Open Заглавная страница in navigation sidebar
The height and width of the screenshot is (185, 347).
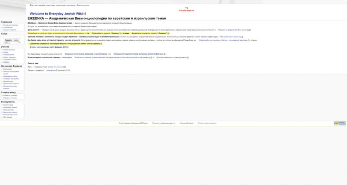pyautogui.click(x=10, y=25)
